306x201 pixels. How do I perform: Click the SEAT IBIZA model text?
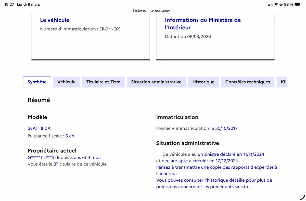(39, 128)
